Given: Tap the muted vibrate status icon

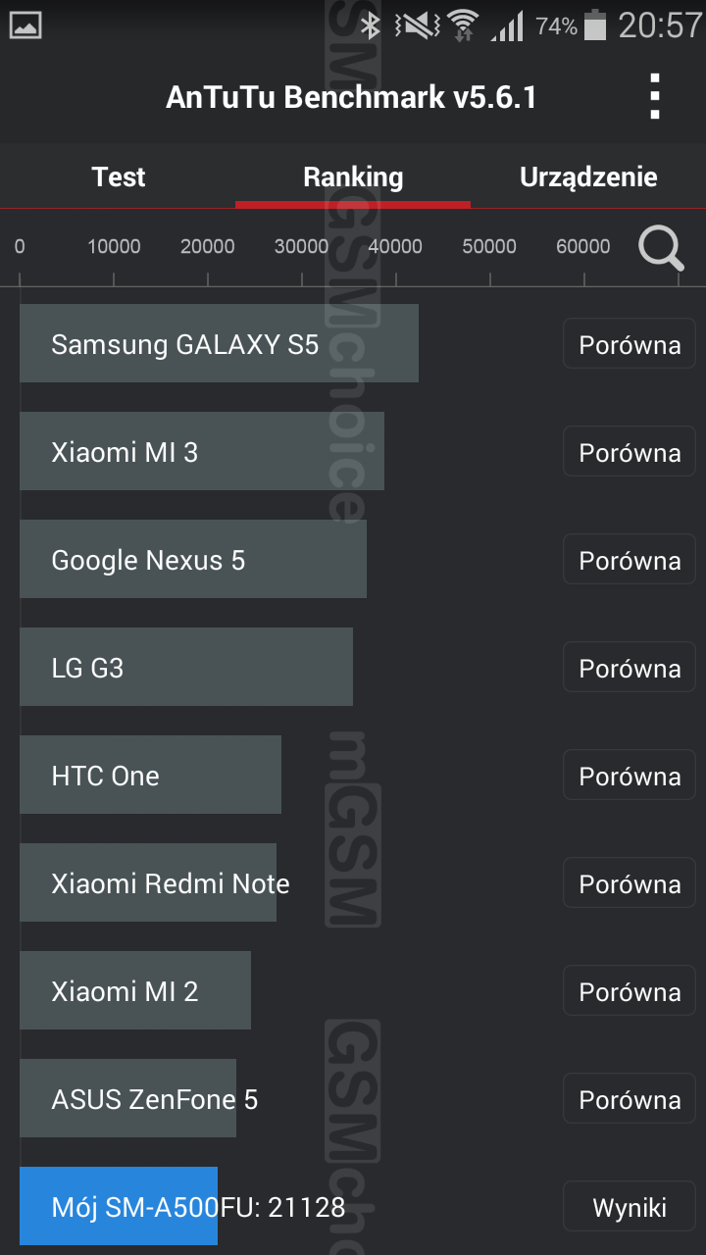Looking at the screenshot, I should coord(417,25).
